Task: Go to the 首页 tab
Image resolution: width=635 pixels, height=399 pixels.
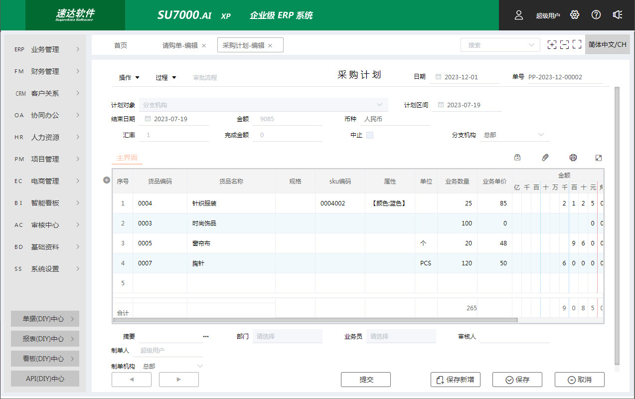Action: tap(121, 45)
